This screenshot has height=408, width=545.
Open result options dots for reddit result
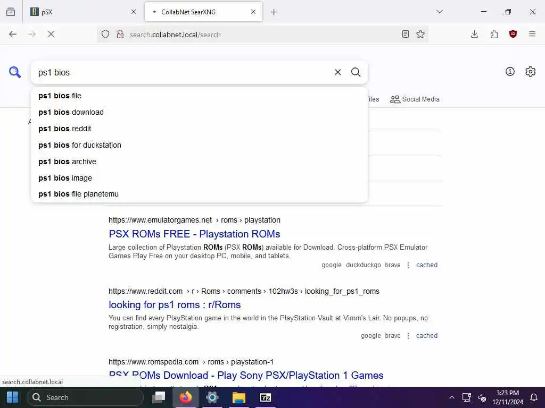click(408, 336)
